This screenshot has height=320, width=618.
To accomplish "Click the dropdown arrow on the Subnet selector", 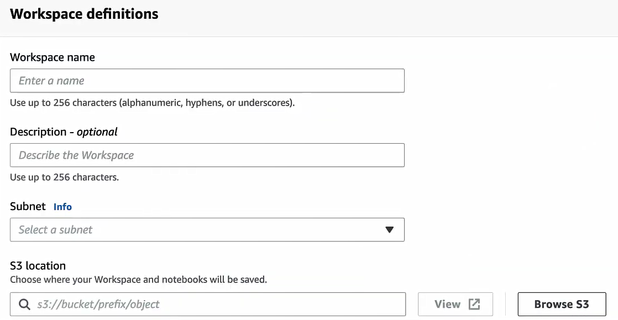I will click(390, 229).
